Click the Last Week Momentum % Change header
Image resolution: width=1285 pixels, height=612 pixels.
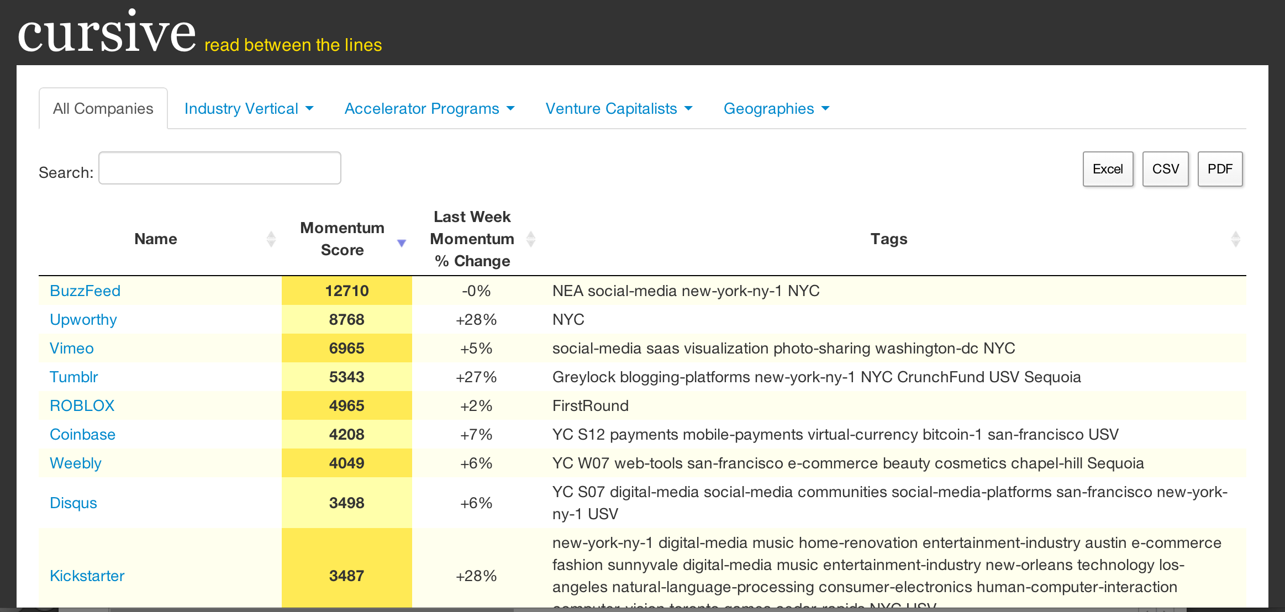click(472, 239)
